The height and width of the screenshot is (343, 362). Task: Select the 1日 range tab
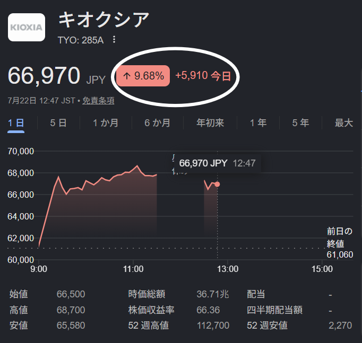tap(16, 123)
